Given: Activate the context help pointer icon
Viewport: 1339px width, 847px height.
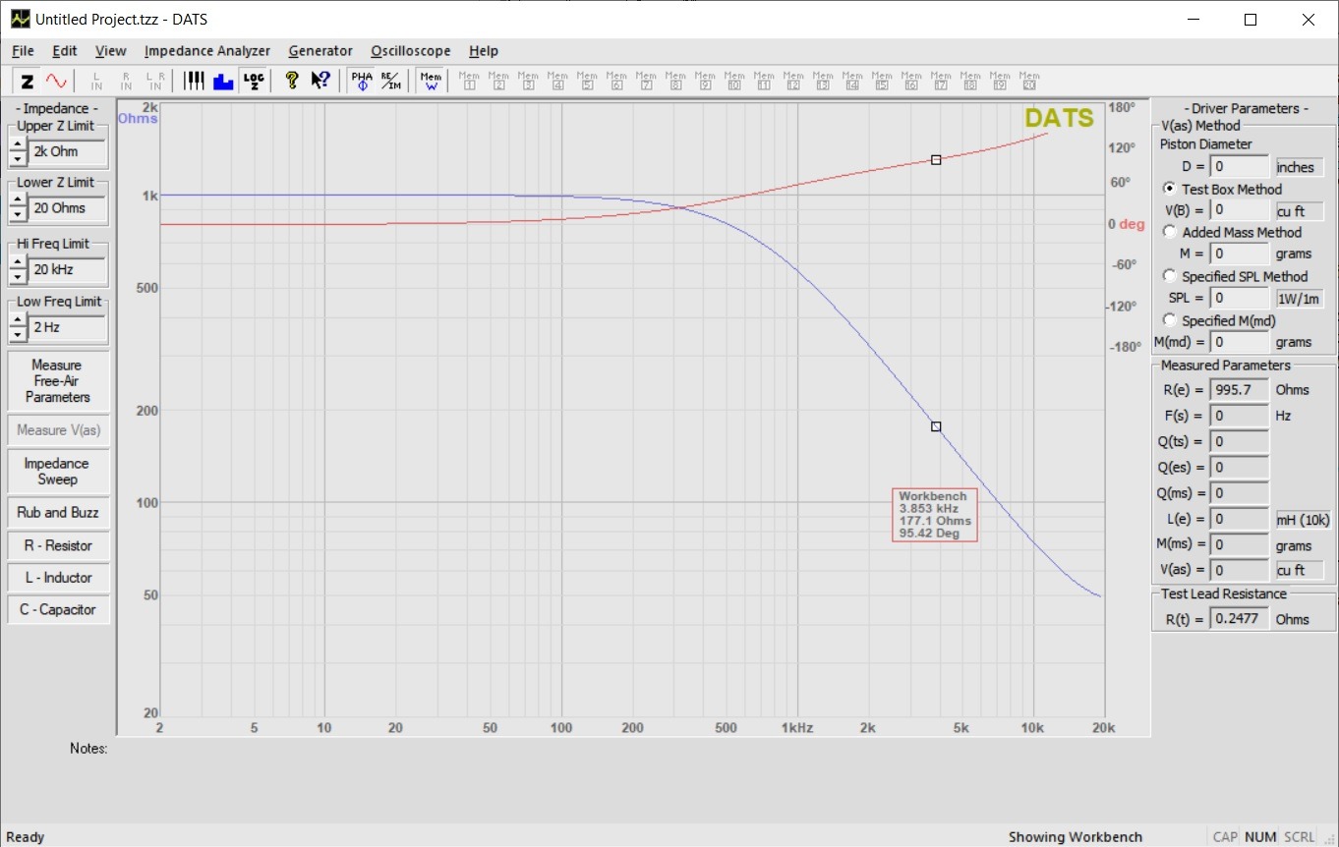Looking at the screenshot, I should coord(320,81).
